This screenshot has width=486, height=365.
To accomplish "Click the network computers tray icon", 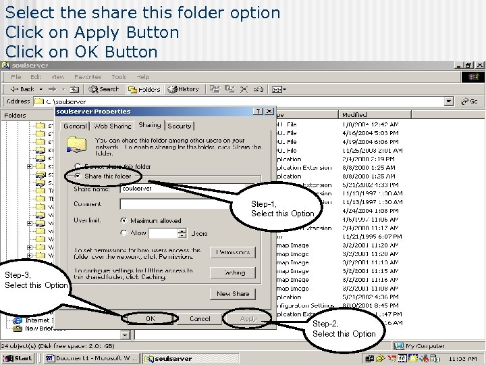I will [x=369, y=358].
